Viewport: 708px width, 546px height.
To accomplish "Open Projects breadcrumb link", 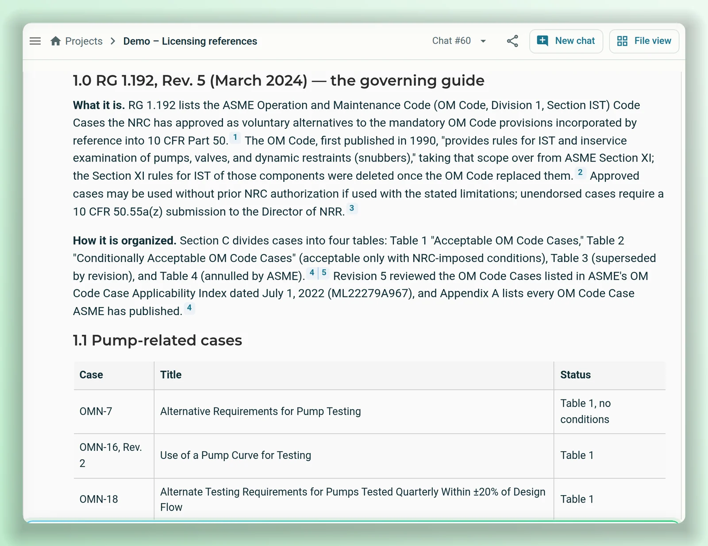I will click(84, 41).
